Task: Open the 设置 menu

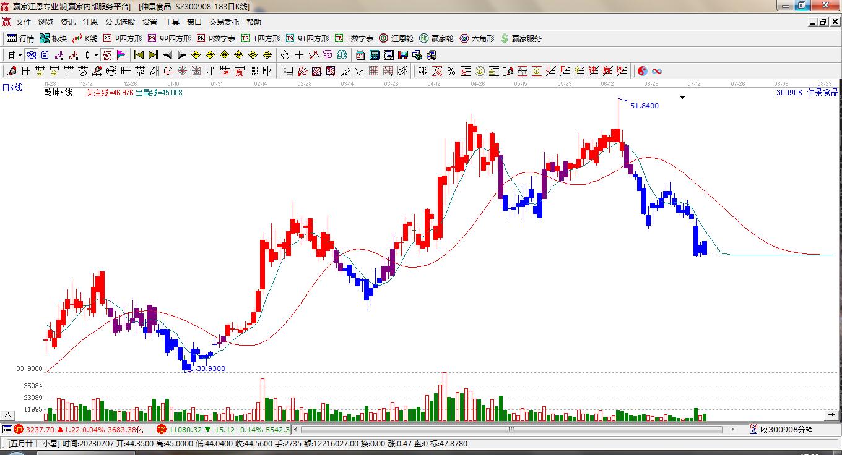Action: [x=150, y=22]
